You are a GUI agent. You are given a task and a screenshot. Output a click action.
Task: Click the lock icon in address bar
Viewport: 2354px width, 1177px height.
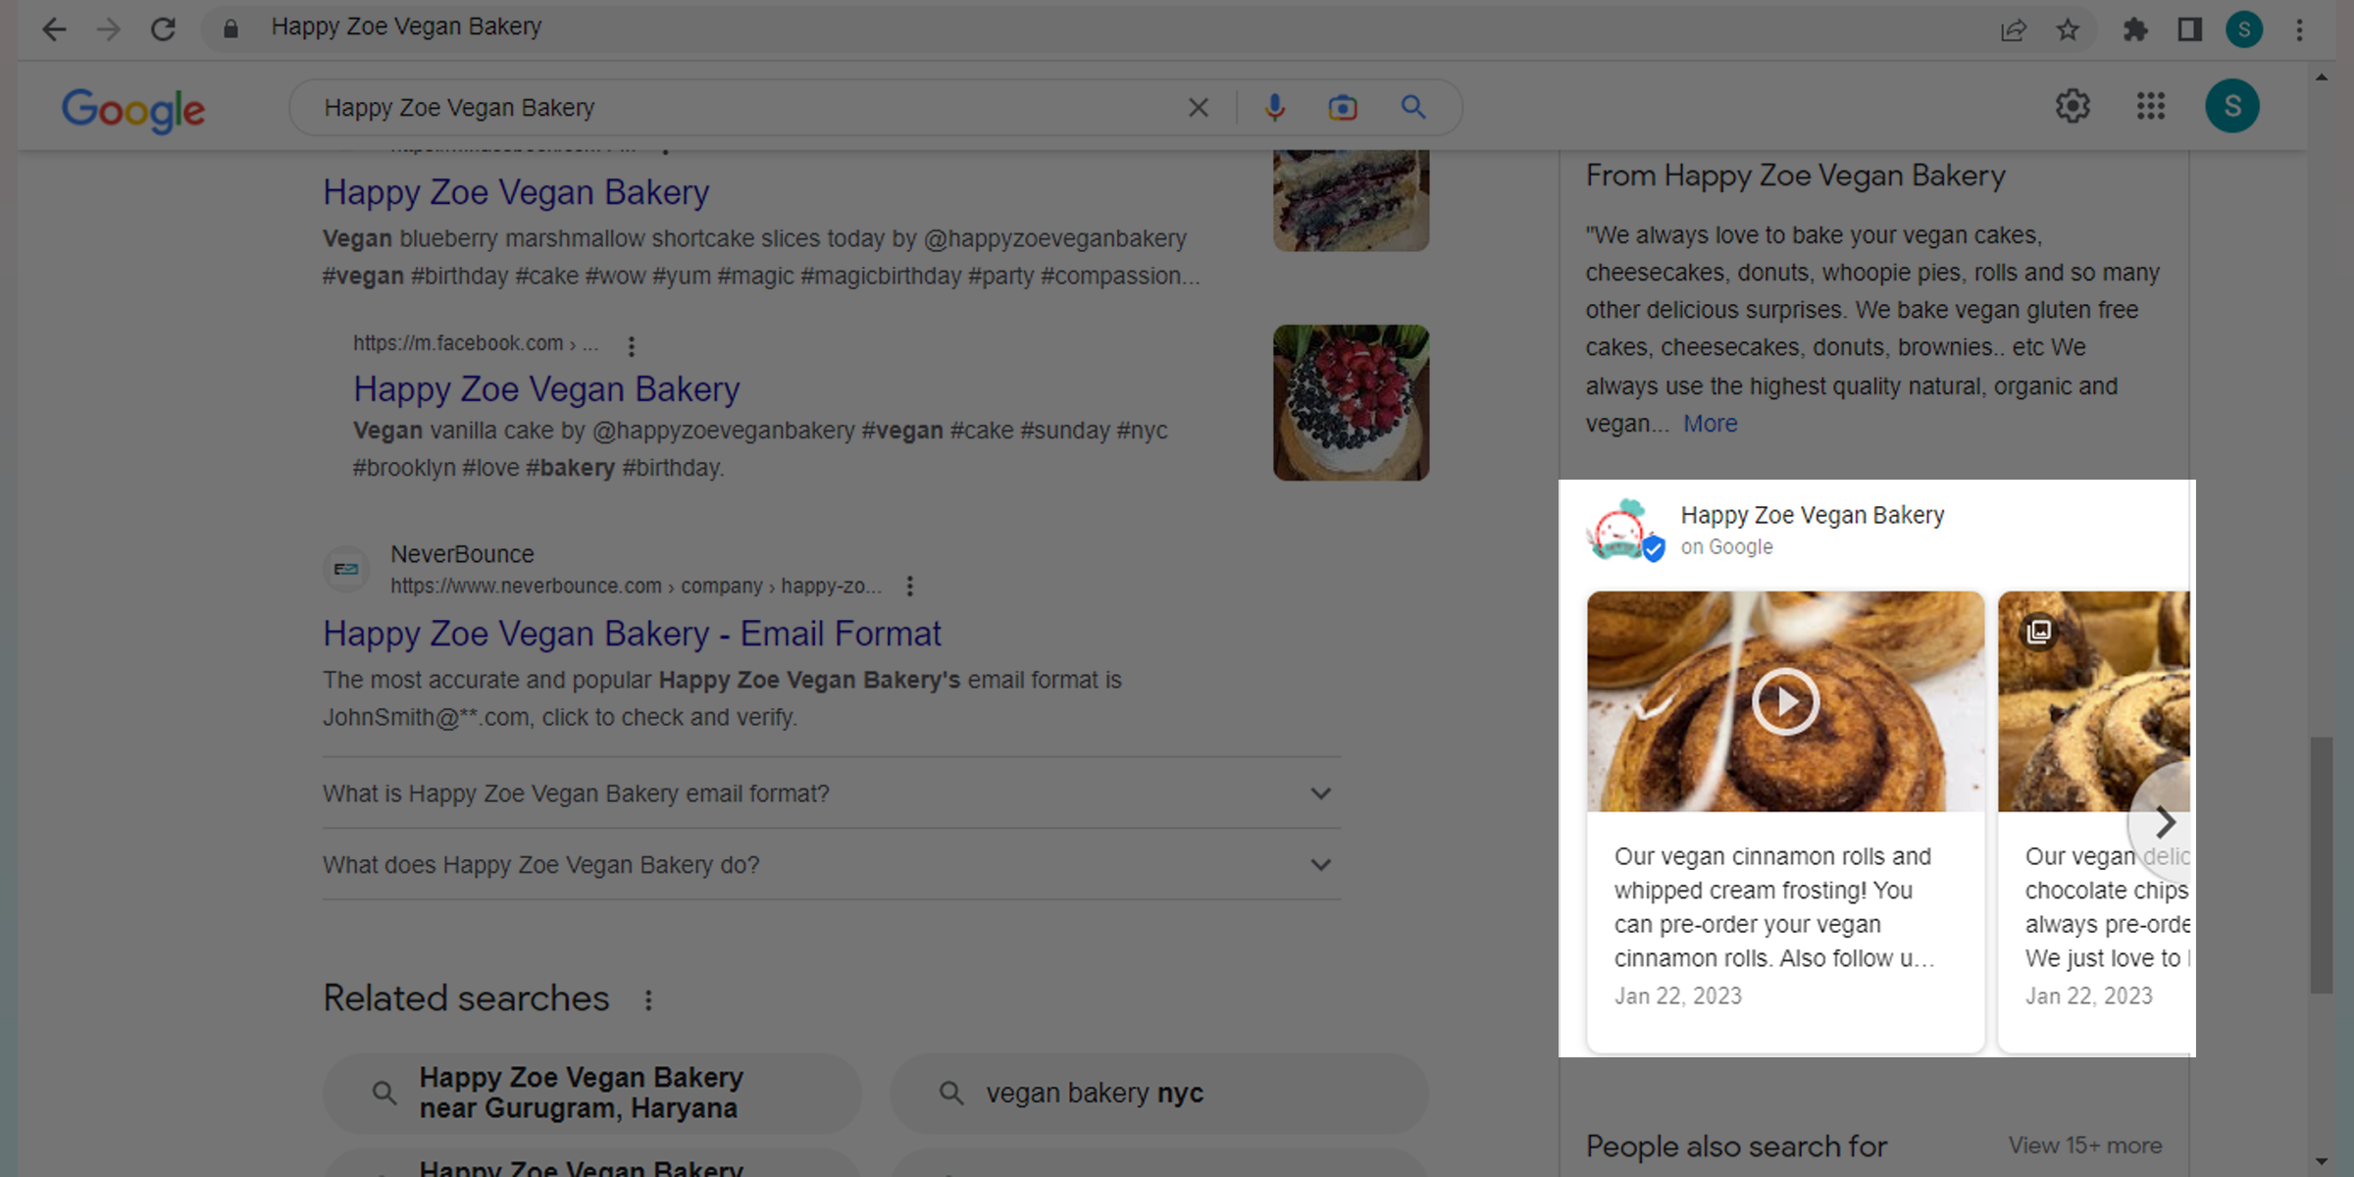point(230,28)
